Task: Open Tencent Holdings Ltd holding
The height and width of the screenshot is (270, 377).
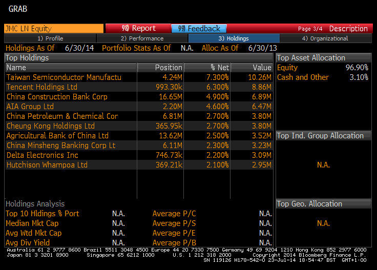Action: (x=42, y=87)
